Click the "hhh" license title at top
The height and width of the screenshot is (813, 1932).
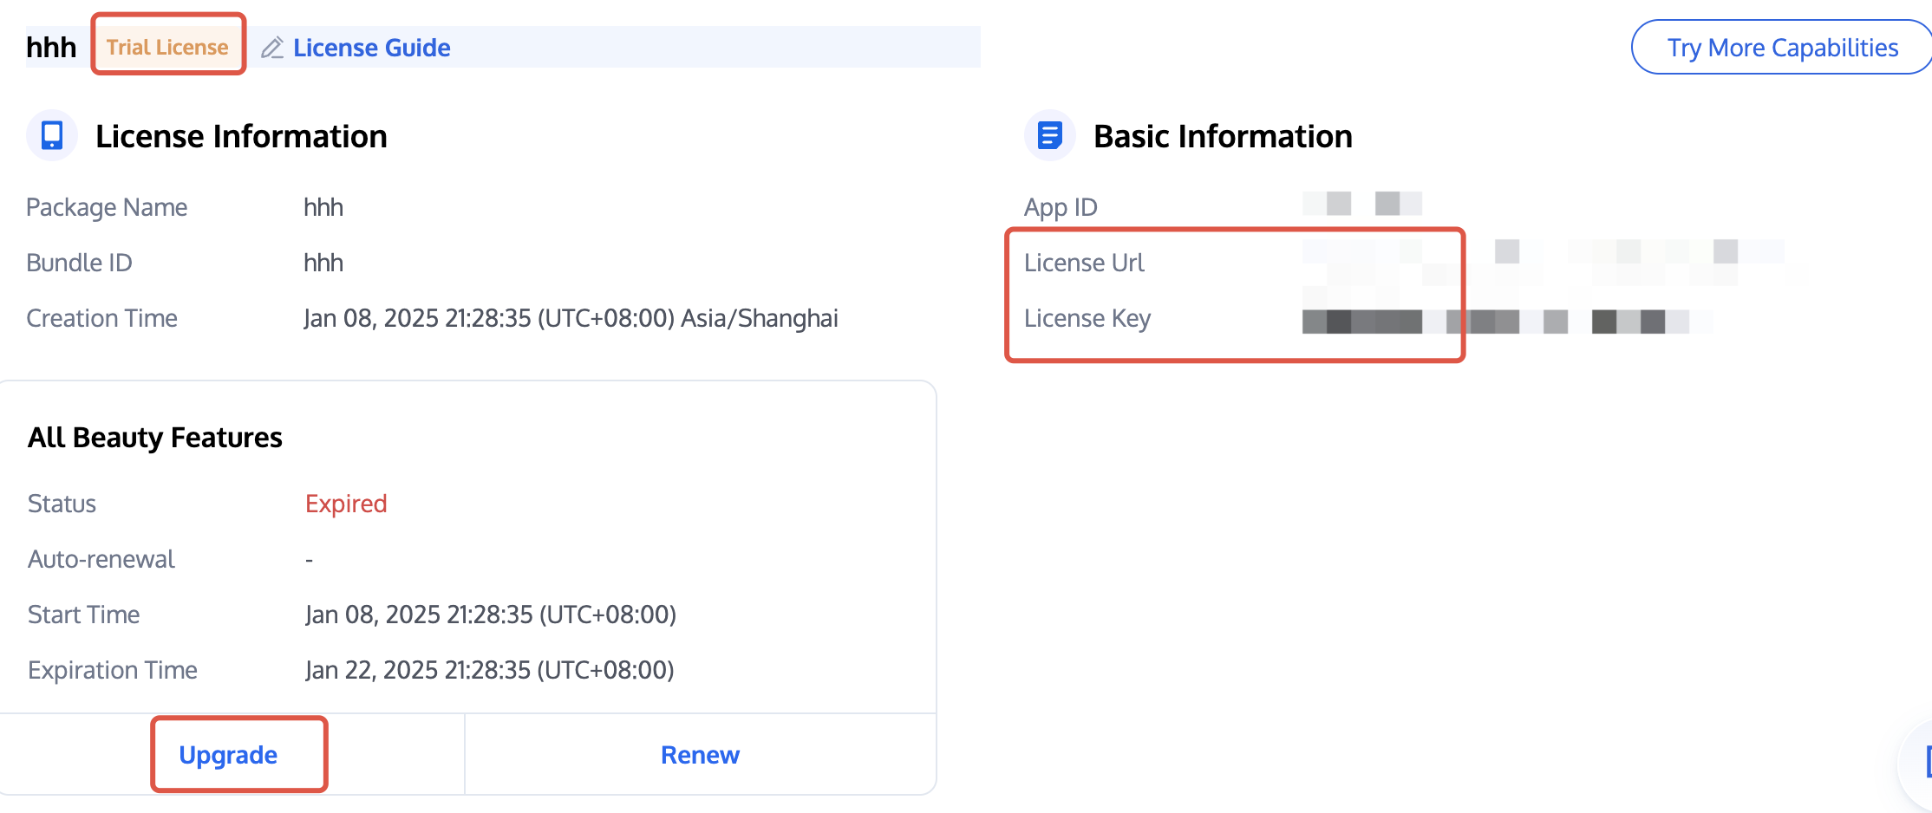[x=51, y=48]
